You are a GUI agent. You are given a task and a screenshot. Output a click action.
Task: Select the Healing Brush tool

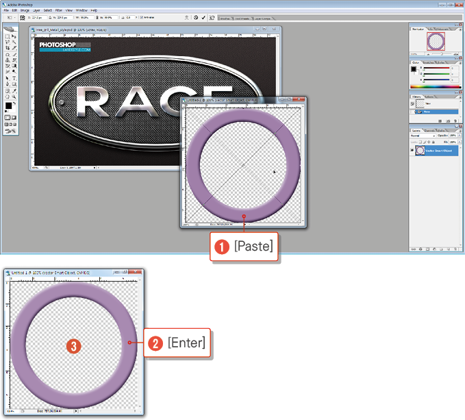(x=8, y=55)
